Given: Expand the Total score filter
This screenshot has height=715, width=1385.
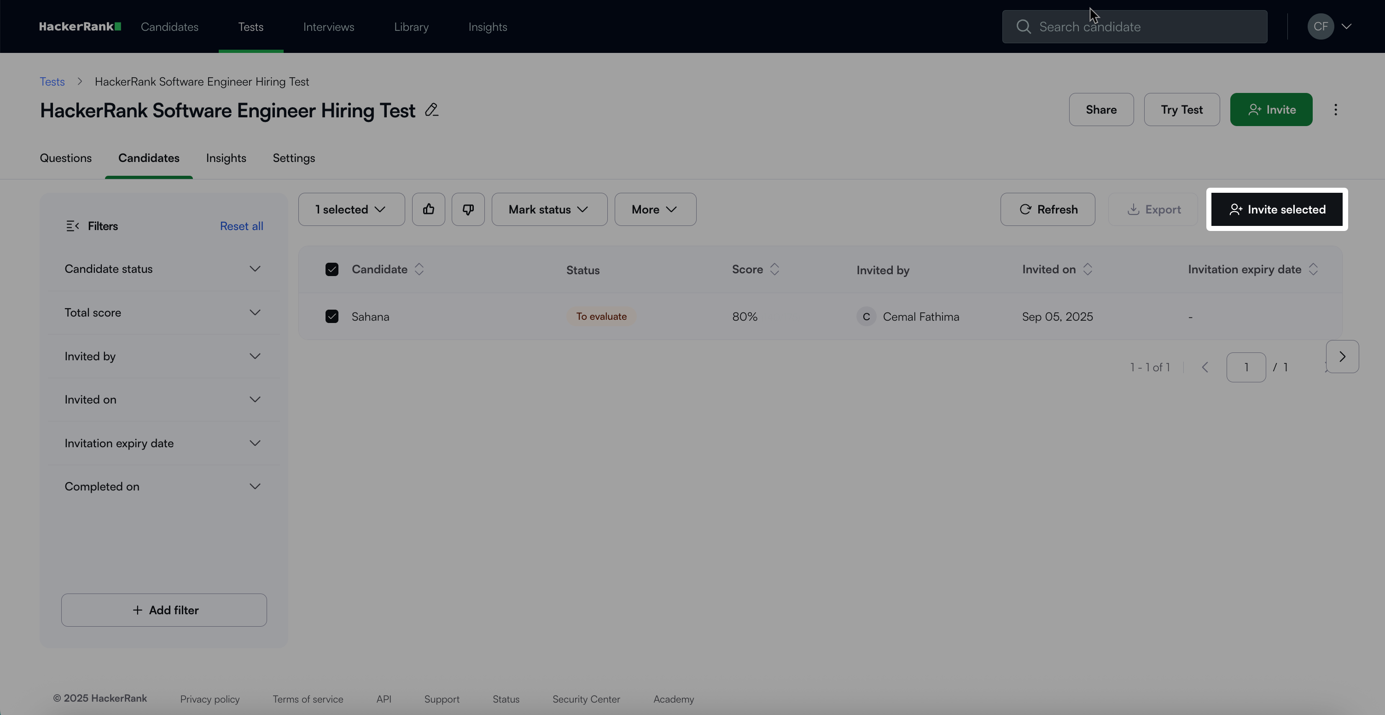Looking at the screenshot, I should point(163,313).
